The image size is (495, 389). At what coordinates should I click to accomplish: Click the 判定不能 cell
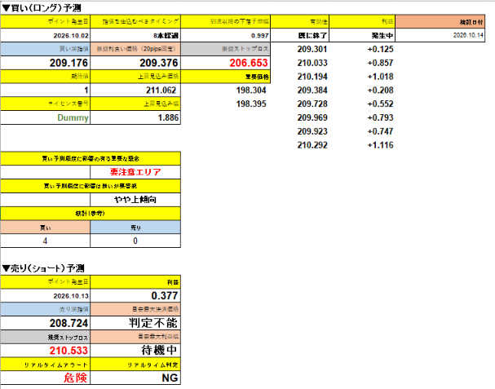tap(135, 323)
